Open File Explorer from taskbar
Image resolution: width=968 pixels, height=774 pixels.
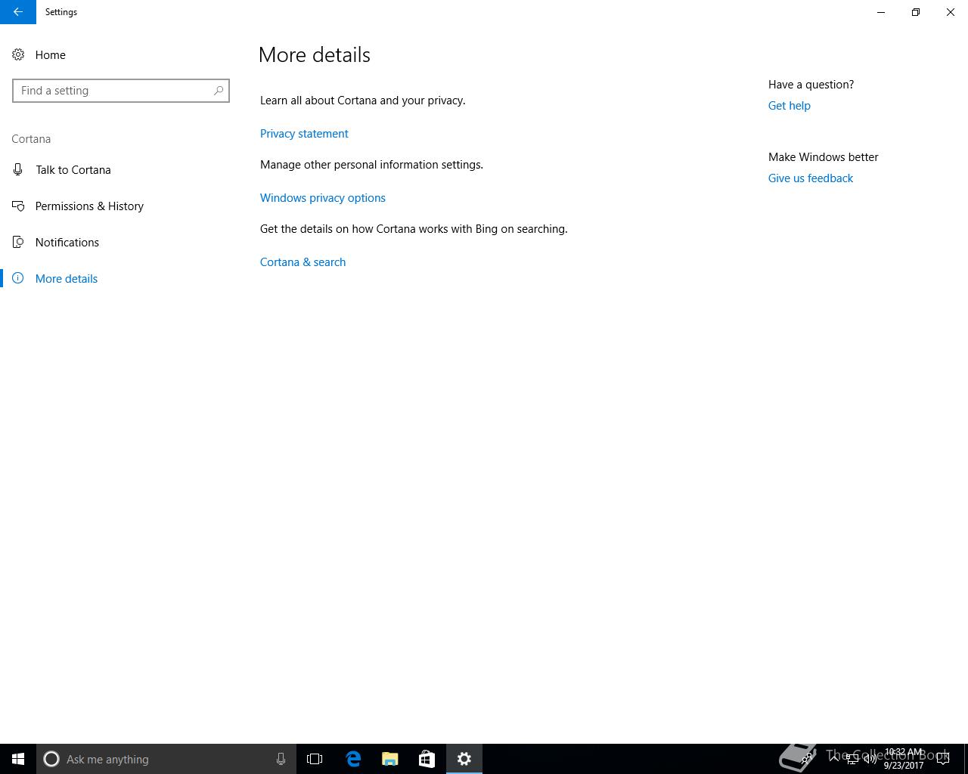click(x=390, y=759)
